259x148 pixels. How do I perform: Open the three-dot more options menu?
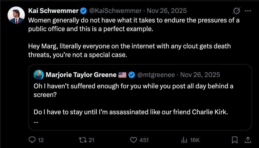click(248, 11)
